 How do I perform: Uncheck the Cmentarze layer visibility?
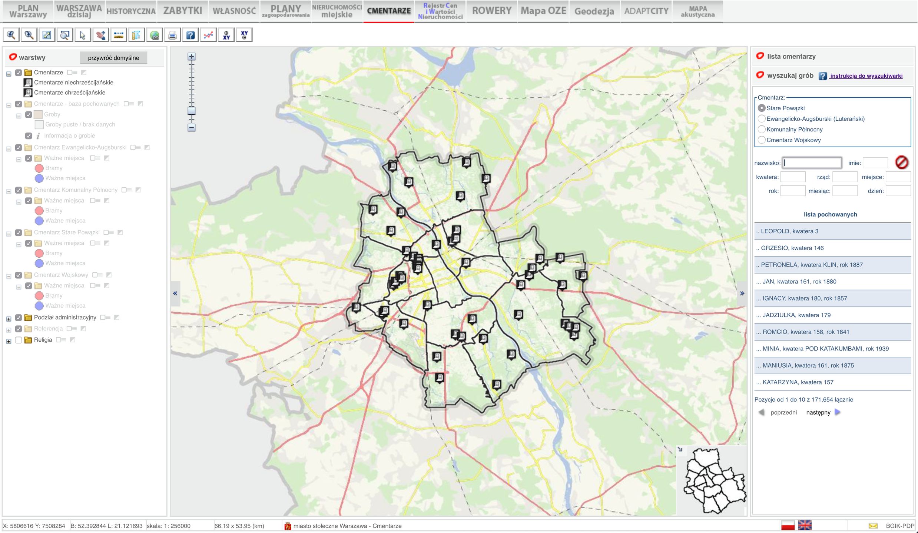click(18, 73)
